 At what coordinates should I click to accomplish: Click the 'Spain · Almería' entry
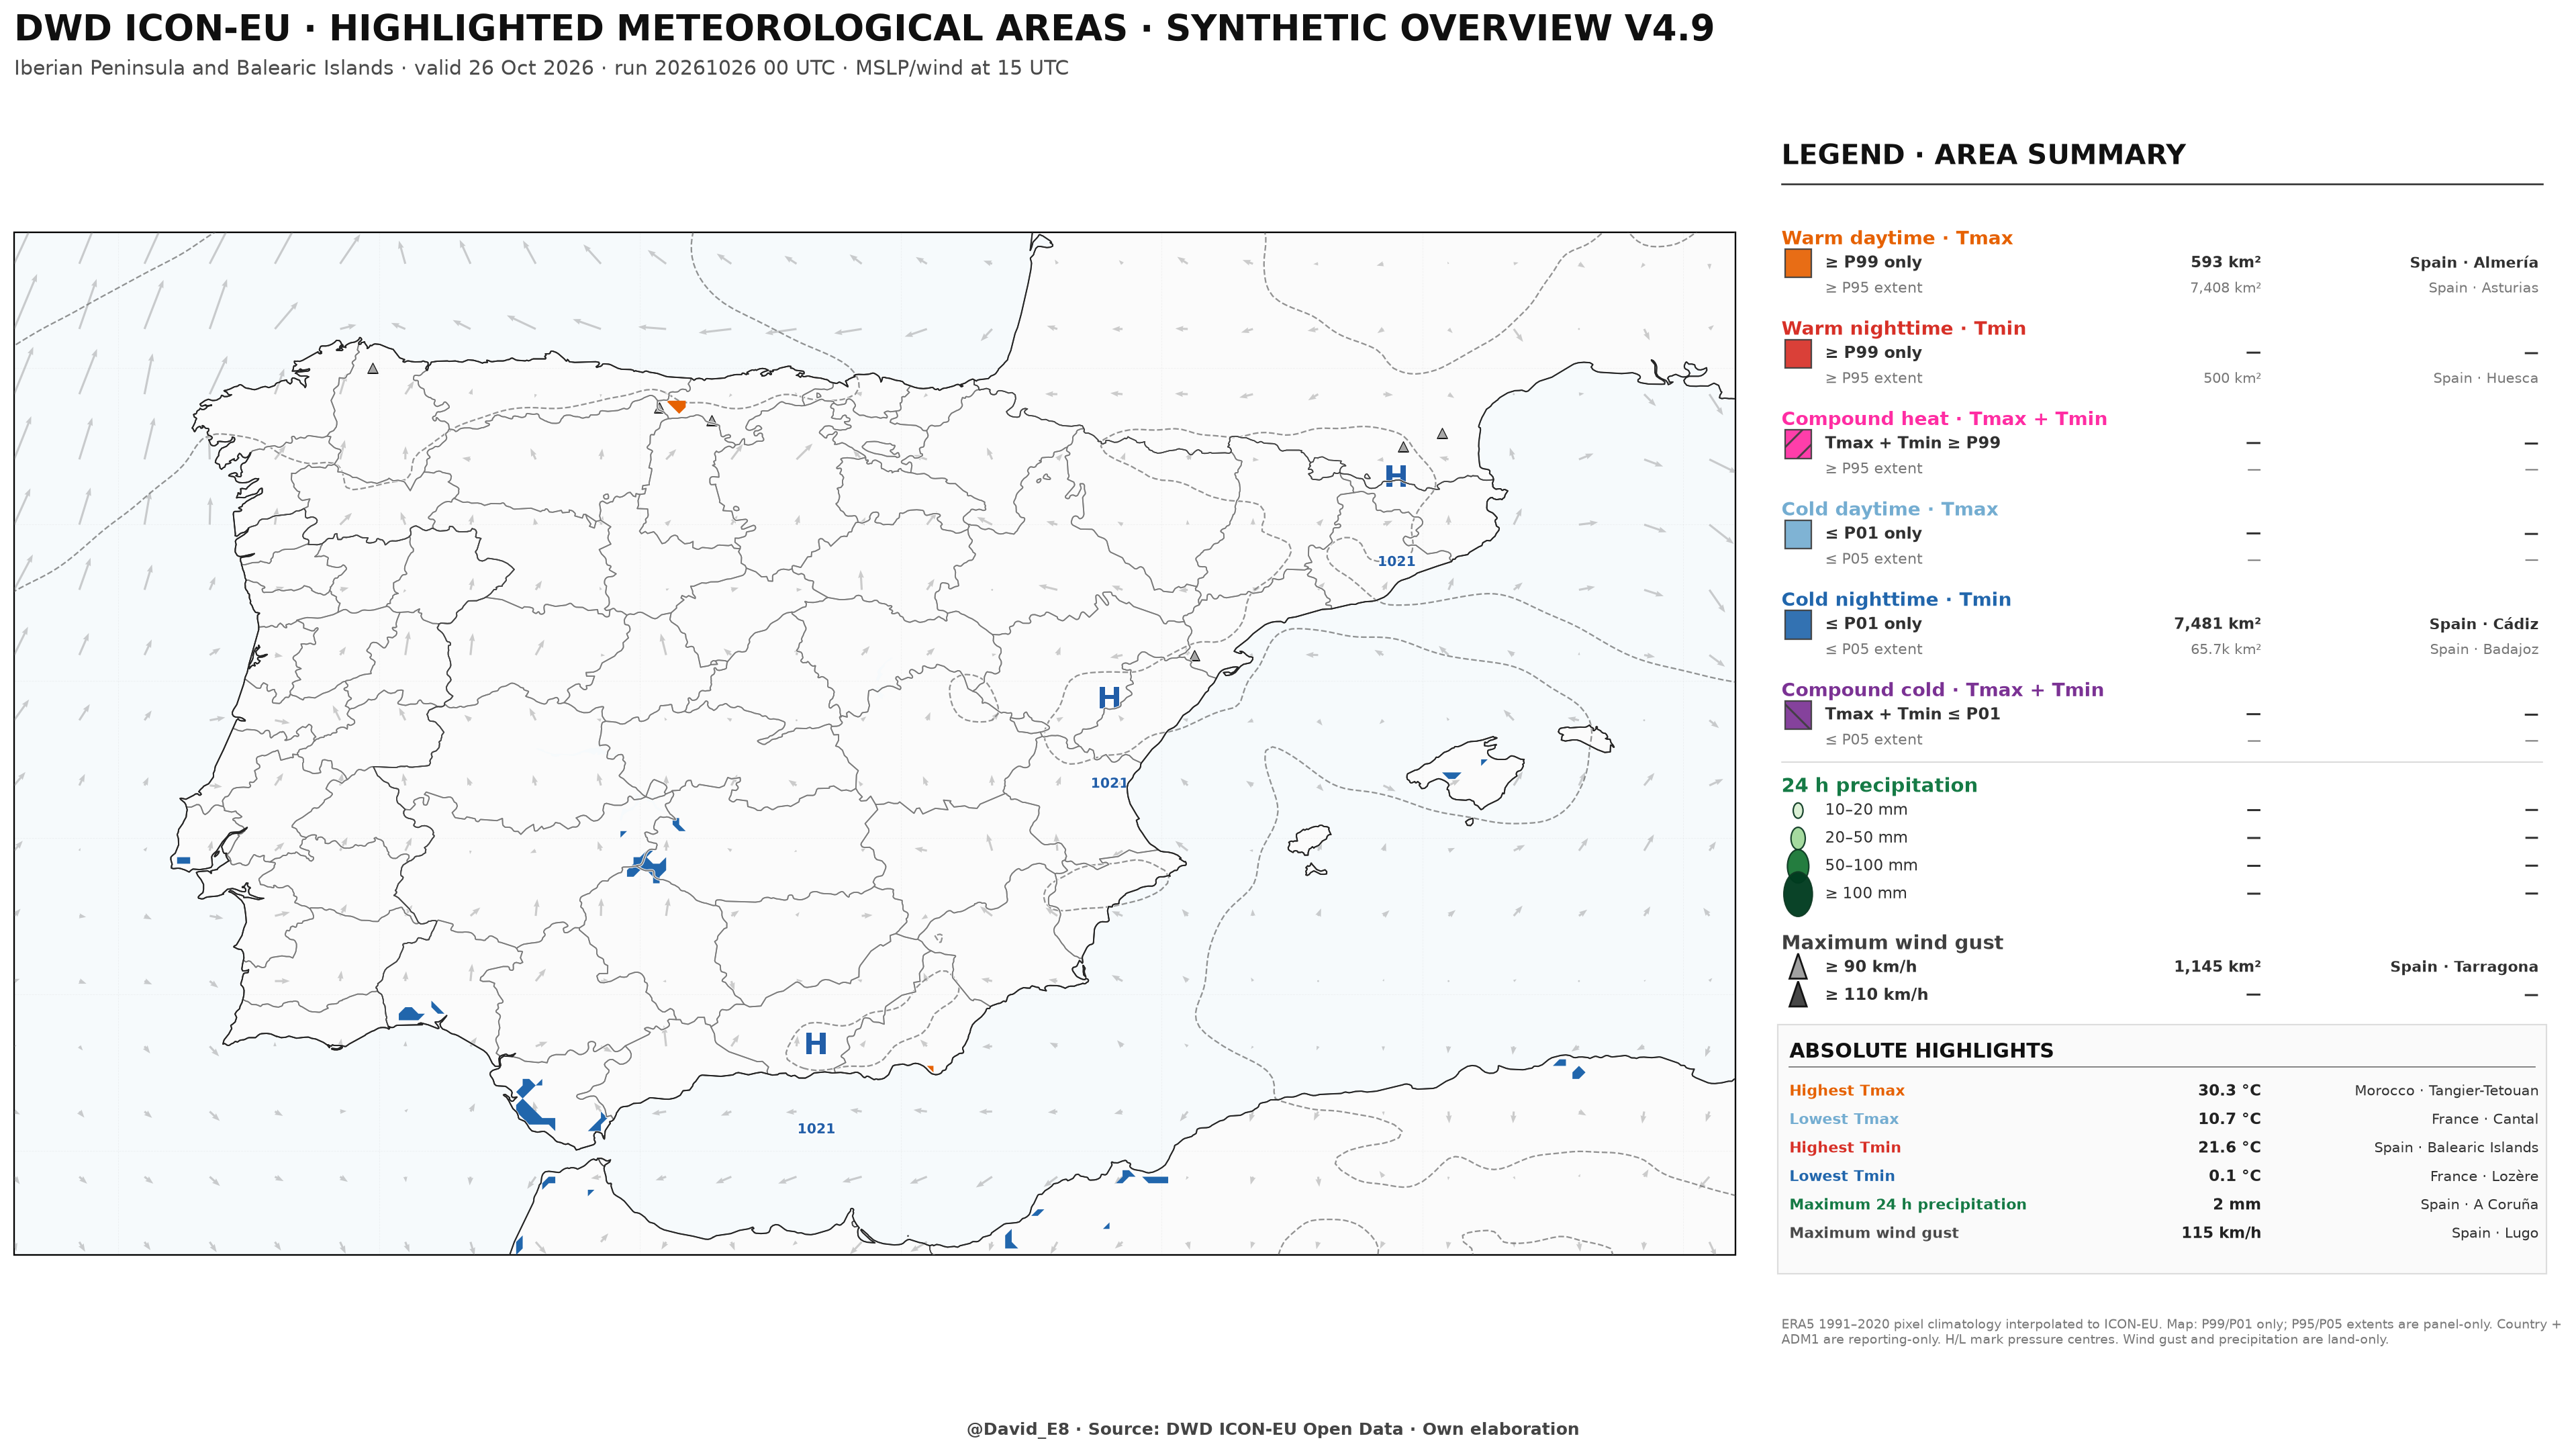point(2473,263)
